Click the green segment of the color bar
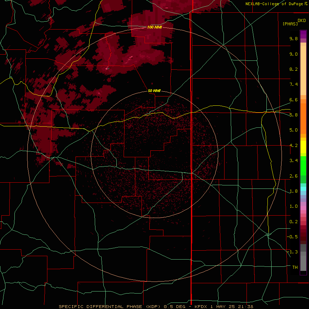Image resolution: width=309 pixels, height=309 pixels. click(303, 165)
